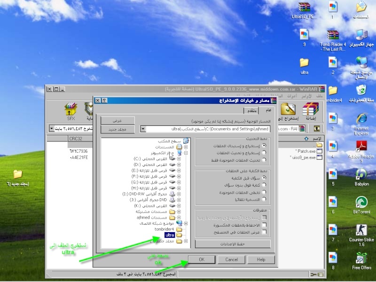Select the desktop file named 5
This screenshot has height=282, width=376.
333,178
